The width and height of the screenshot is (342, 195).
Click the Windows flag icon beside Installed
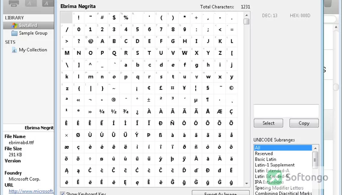(15, 26)
